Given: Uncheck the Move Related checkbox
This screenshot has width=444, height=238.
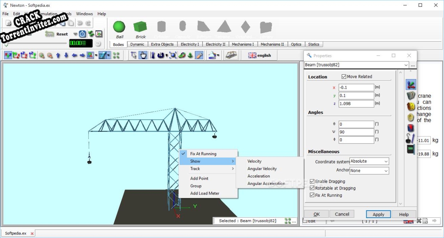Looking at the screenshot, I should pyautogui.click(x=344, y=77).
